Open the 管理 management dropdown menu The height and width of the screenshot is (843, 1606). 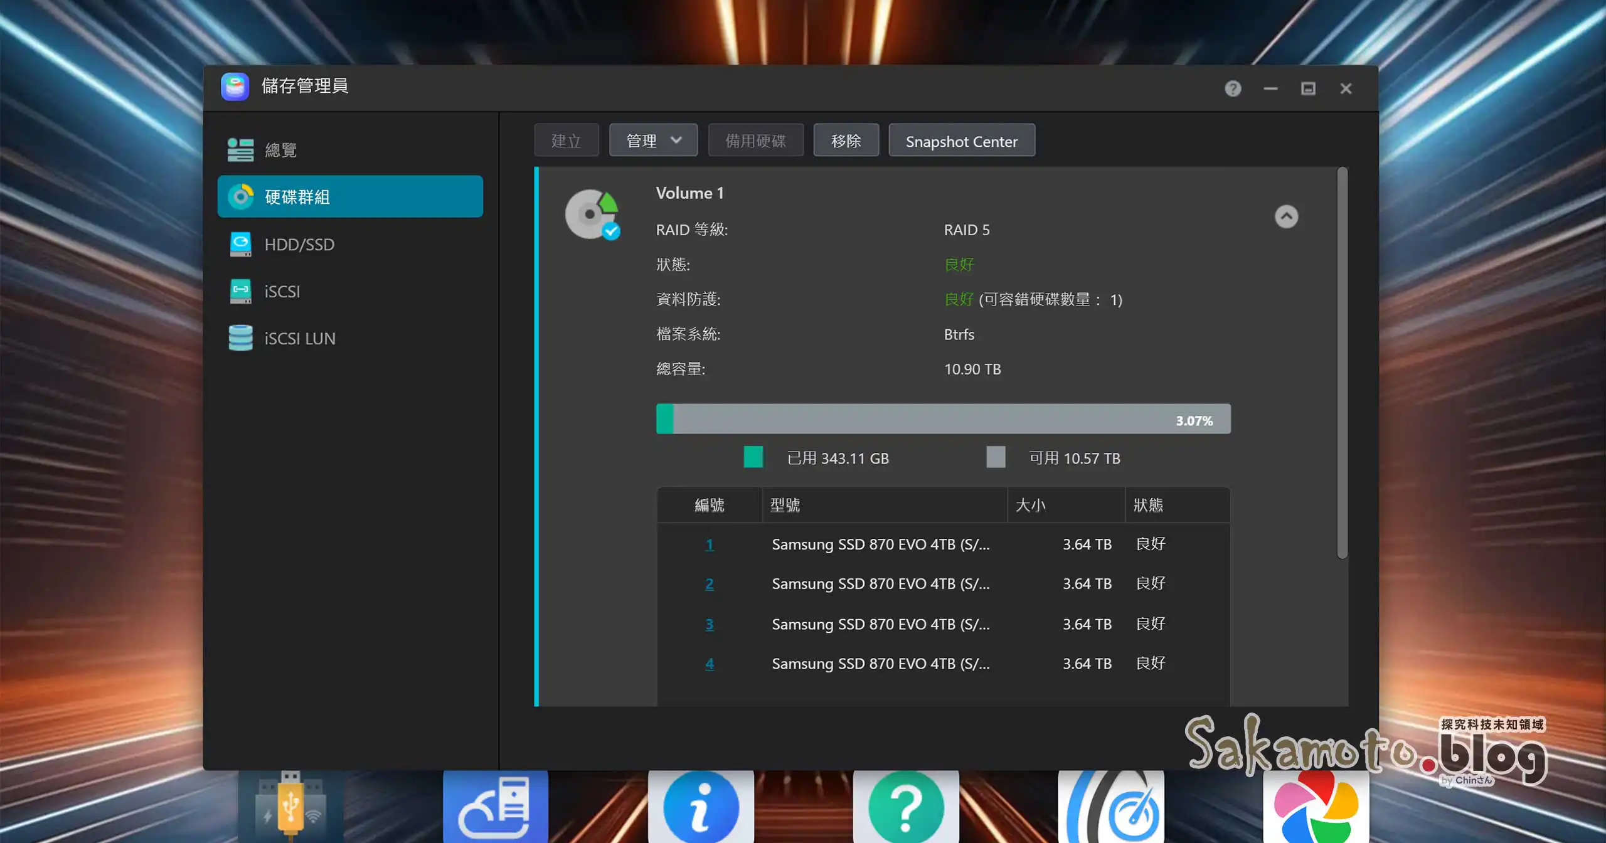pos(652,140)
